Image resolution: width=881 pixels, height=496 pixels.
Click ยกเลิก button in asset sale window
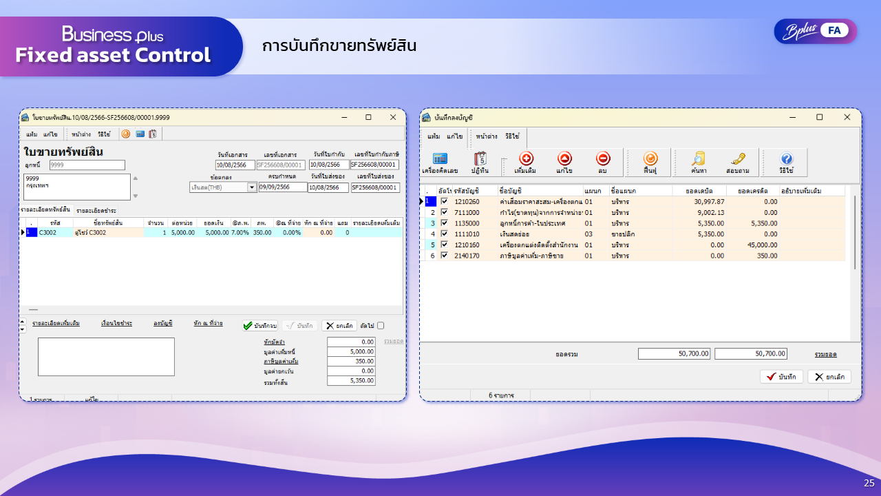click(x=339, y=326)
